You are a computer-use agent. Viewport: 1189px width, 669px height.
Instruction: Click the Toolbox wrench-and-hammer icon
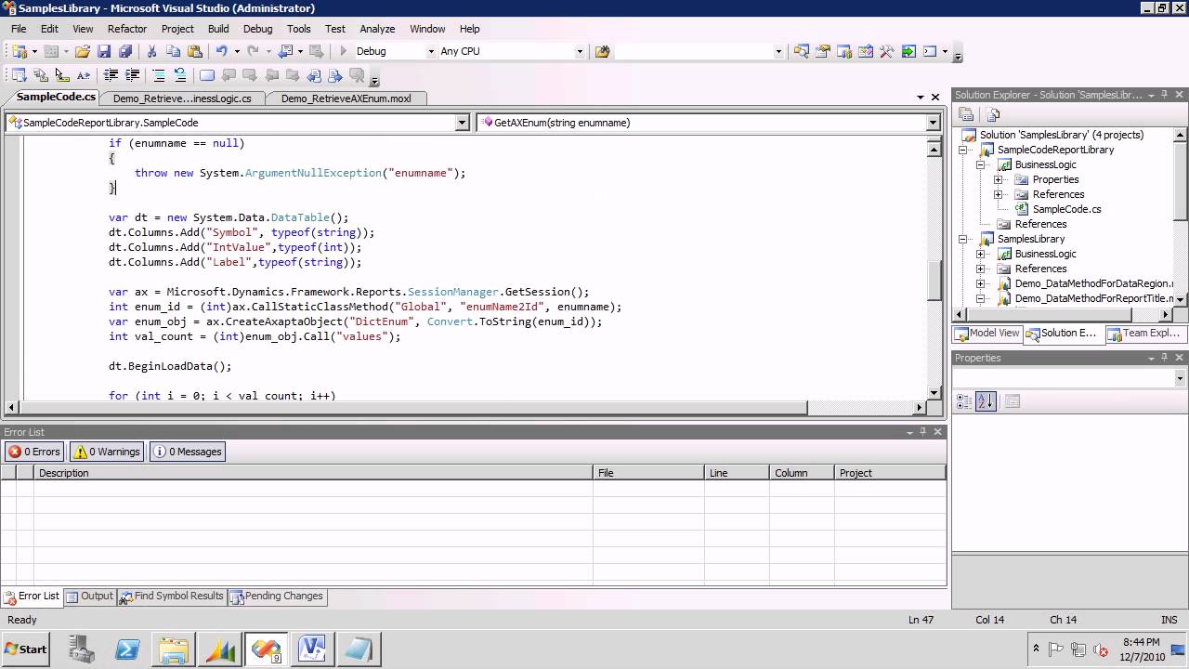[x=886, y=52]
